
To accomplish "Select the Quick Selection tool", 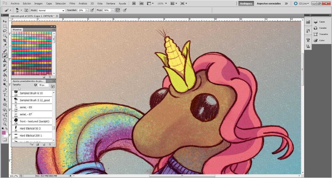I will coord(5,36).
